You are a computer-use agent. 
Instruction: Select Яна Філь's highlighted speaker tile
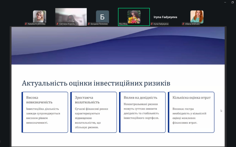pyautogui.click(x=134, y=16)
